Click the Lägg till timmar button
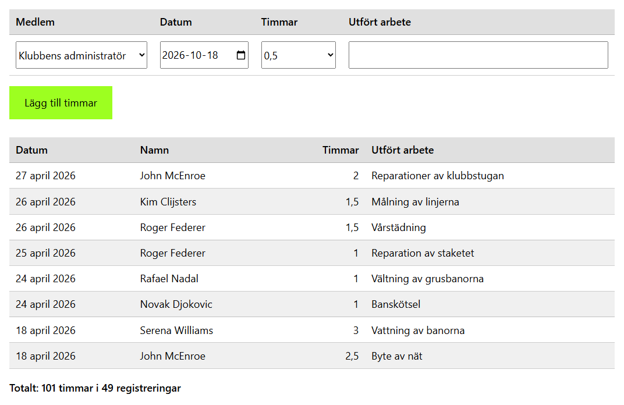624x405 pixels. 61,102
